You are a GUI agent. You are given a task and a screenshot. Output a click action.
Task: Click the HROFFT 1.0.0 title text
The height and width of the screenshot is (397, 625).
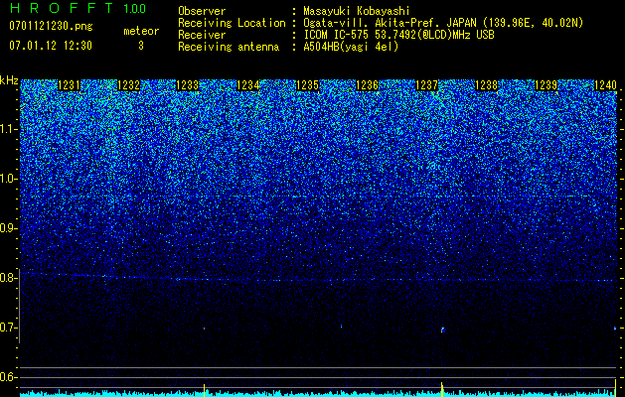click(78, 8)
